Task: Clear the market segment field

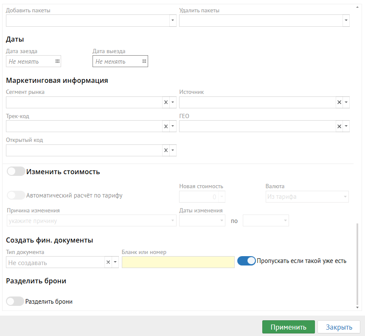Action: tap(166, 102)
